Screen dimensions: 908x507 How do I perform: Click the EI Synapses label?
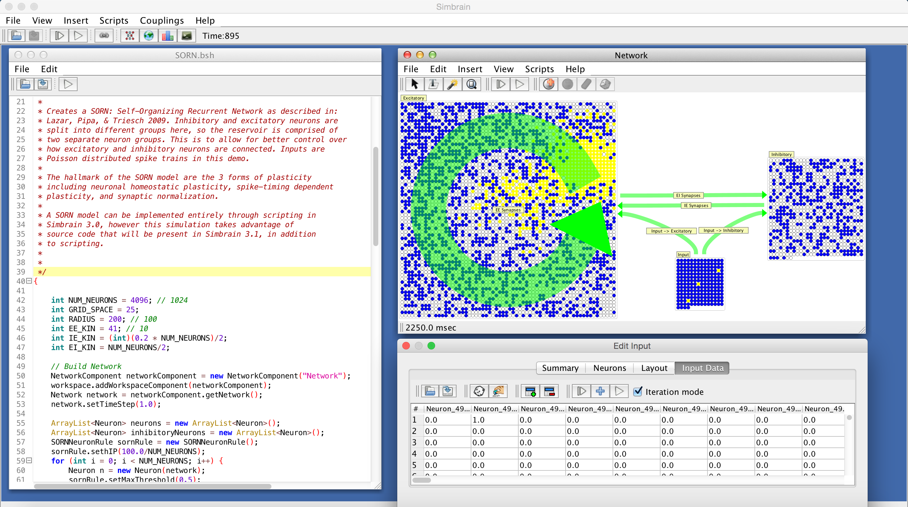688,195
